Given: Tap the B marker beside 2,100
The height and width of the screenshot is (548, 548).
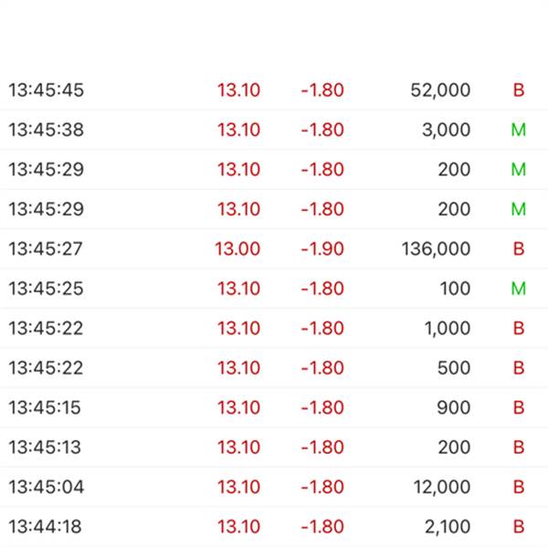Looking at the screenshot, I should tap(519, 527).
